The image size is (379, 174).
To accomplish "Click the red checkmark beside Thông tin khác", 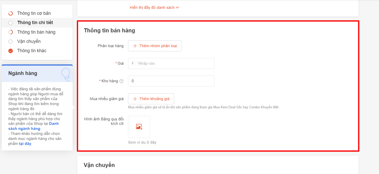I will 11,51.
